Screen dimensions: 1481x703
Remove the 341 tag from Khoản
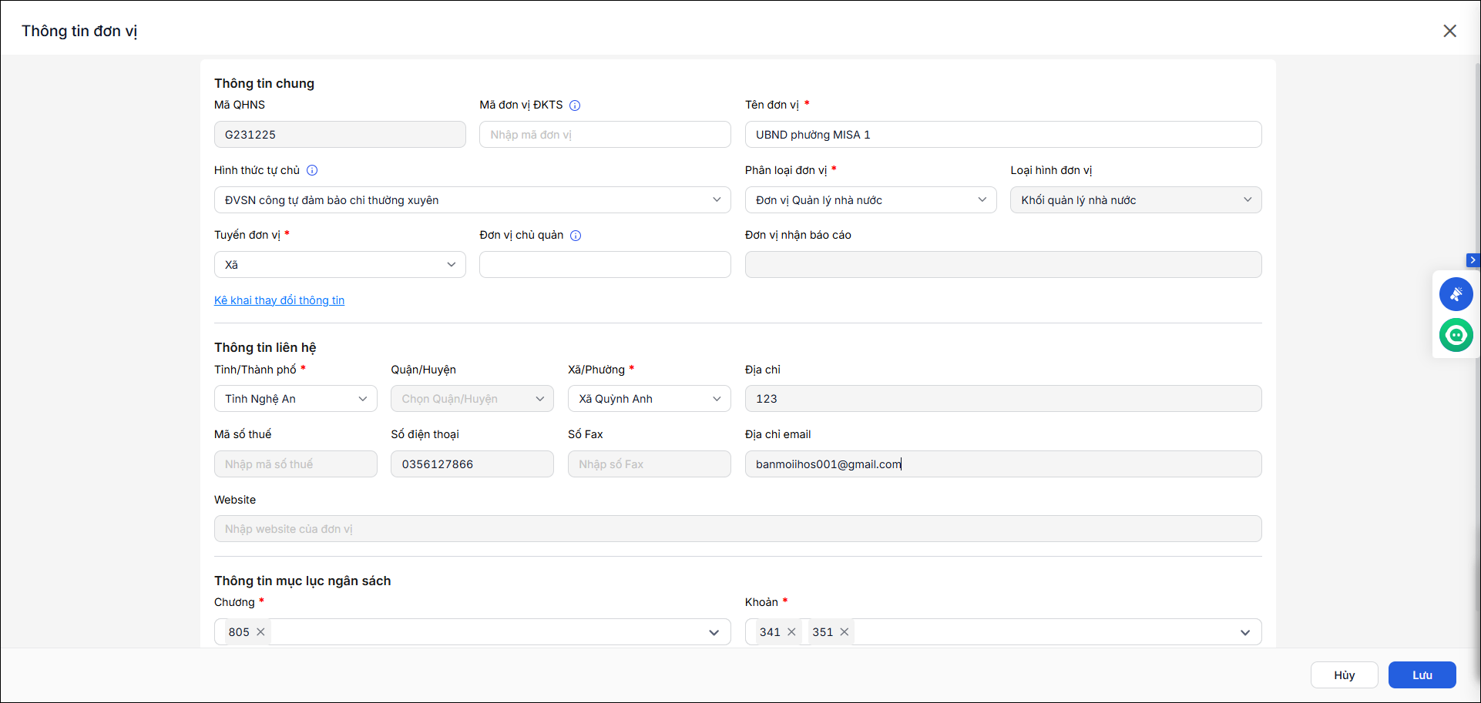(791, 632)
